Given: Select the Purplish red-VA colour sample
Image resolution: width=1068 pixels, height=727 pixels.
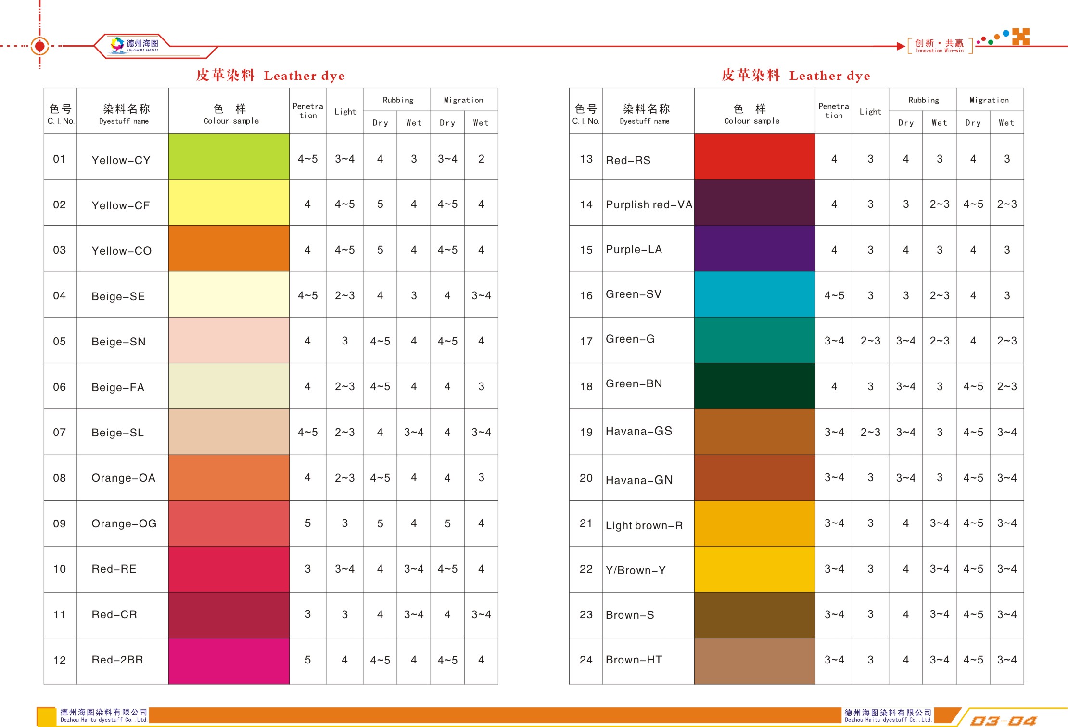Looking at the screenshot, I should tap(755, 203).
